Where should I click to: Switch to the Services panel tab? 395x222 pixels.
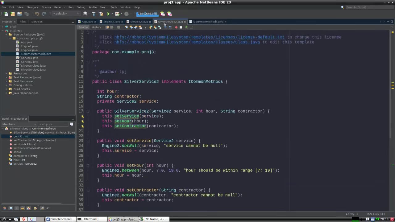[37, 22]
